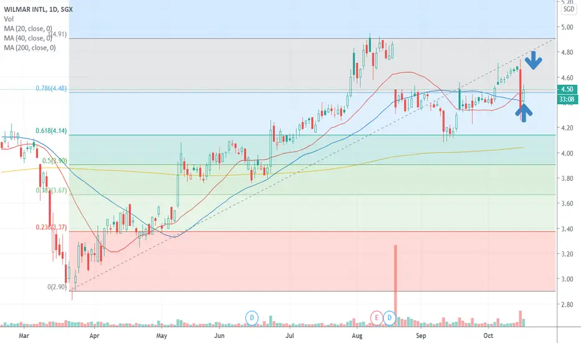Image resolution: width=581 pixels, height=343 pixels.
Task: Click the 0.382(3.67) Fibonacci level label
Action: tap(51, 190)
